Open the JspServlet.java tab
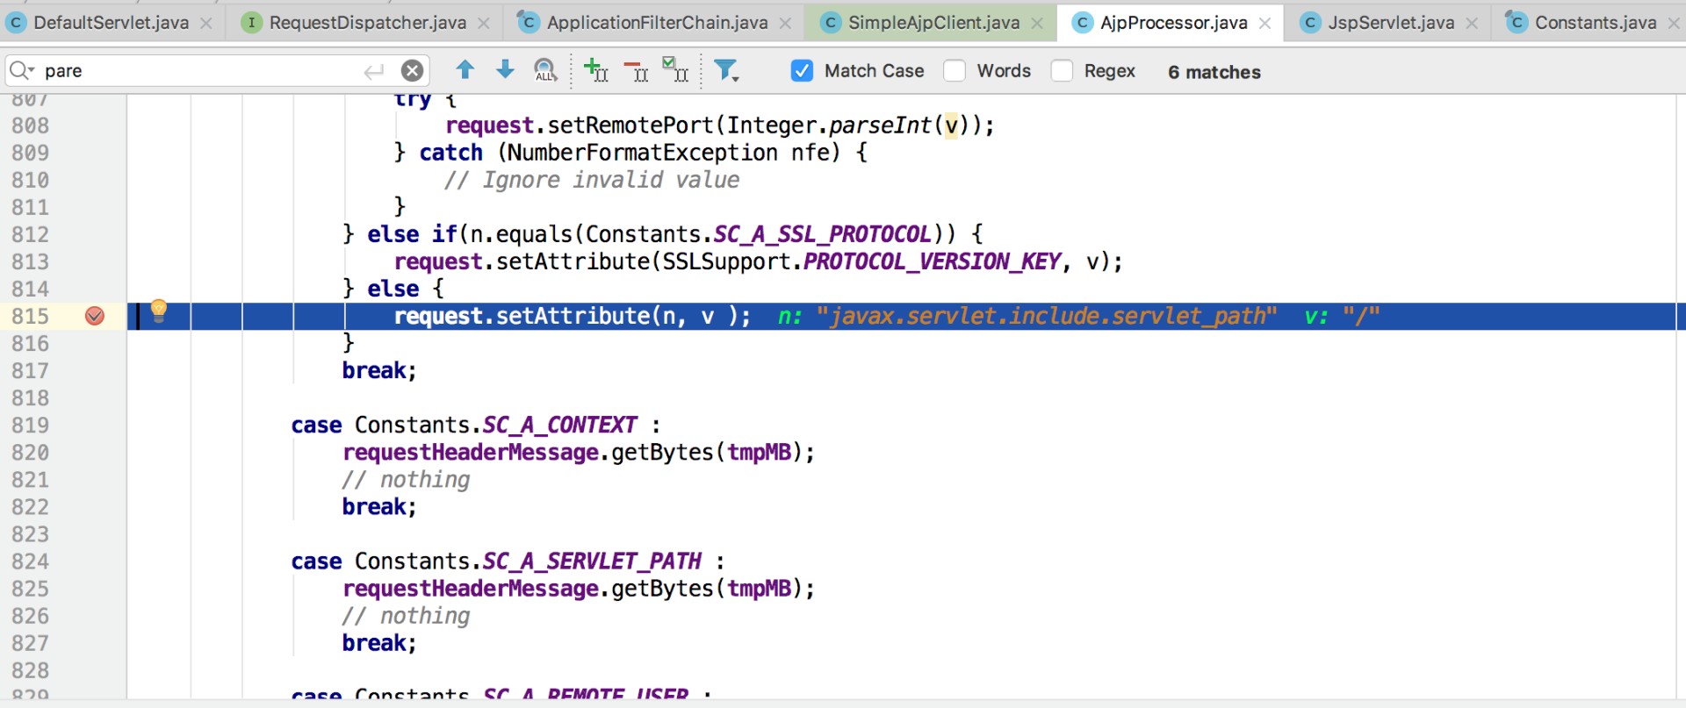1686x708 pixels. pyautogui.click(x=1390, y=23)
